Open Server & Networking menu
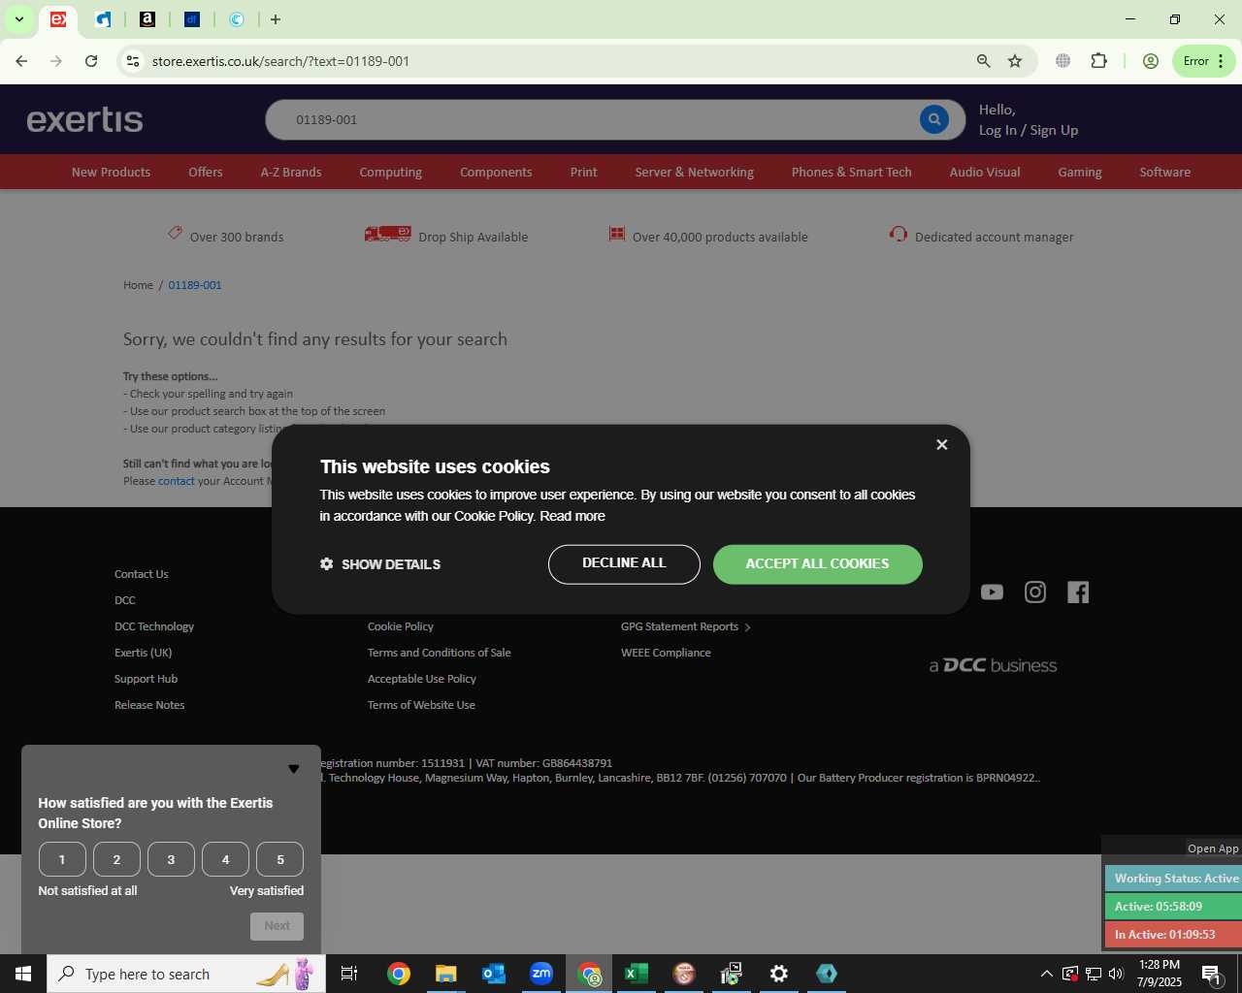This screenshot has width=1242, height=993. (x=694, y=172)
